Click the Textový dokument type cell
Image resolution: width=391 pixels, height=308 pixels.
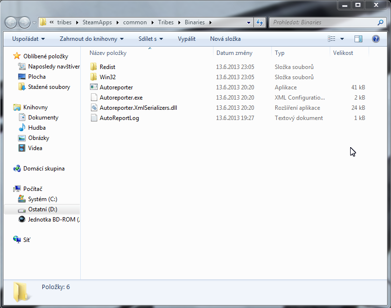pos(299,118)
